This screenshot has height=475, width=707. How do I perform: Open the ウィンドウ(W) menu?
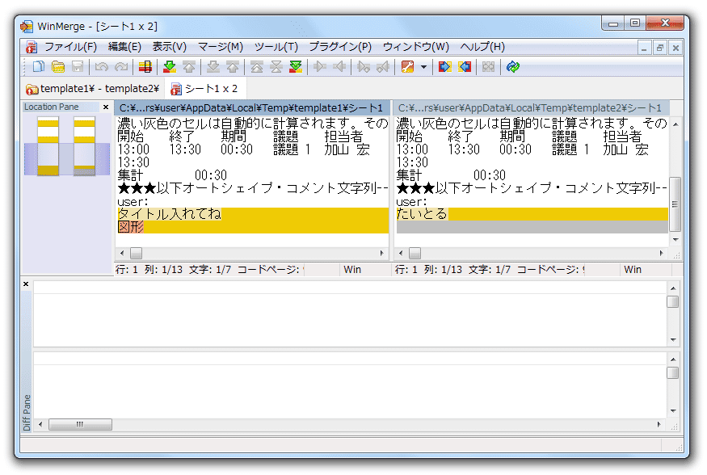pyautogui.click(x=416, y=47)
